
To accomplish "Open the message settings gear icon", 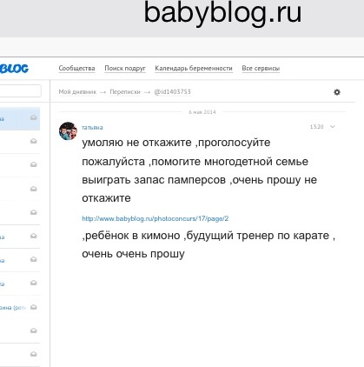I will (337, 92).
